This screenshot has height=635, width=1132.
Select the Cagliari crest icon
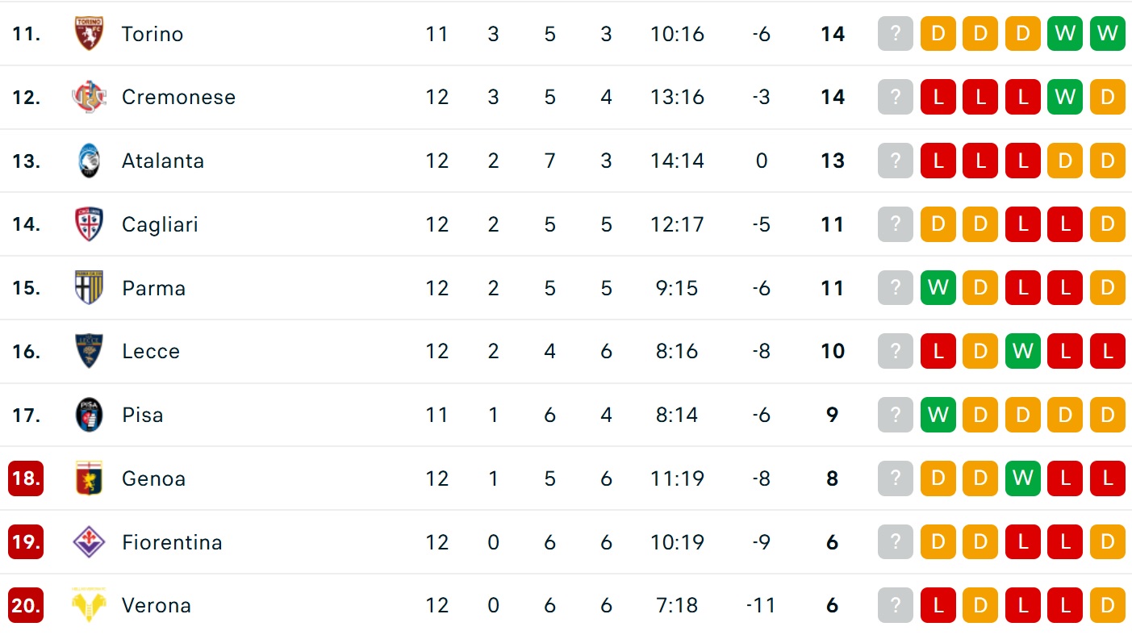pyautogui.click(x=89, y=224)
